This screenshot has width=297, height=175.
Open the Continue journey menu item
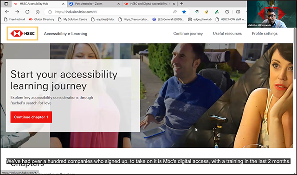click(x=188, y=33)
